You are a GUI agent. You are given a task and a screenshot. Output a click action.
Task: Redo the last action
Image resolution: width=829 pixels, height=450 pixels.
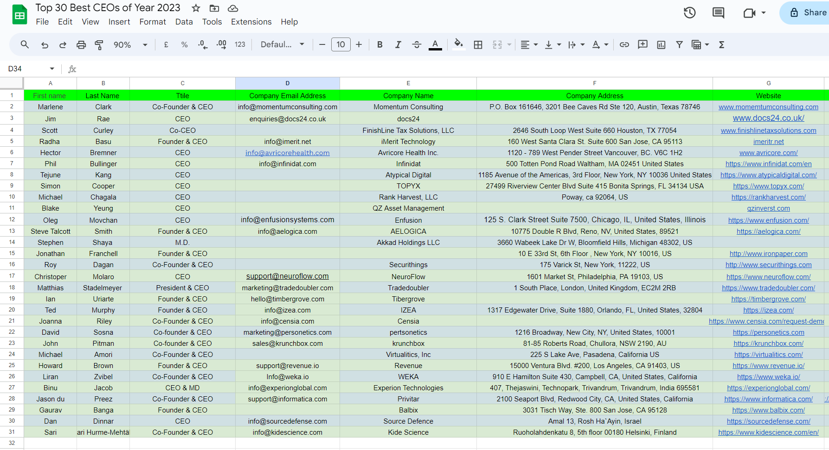[63, 44]
